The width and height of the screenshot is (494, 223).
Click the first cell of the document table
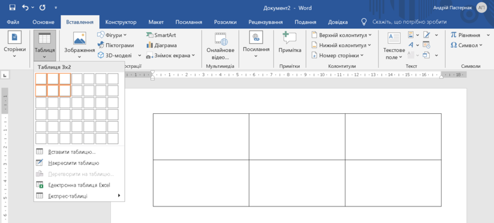pos(201,136)
